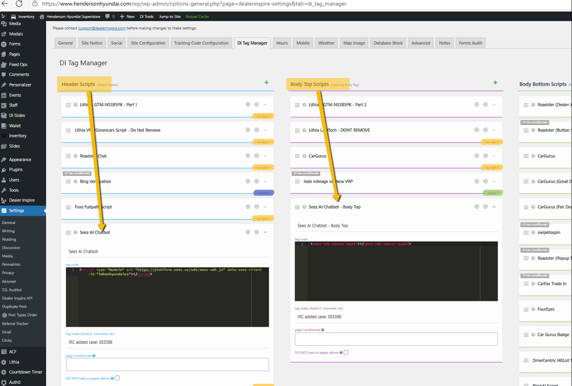Open support@dealerinspire.com email link
Image resolution: width=572 pixels, height=386 pixels.
[102, 28]
